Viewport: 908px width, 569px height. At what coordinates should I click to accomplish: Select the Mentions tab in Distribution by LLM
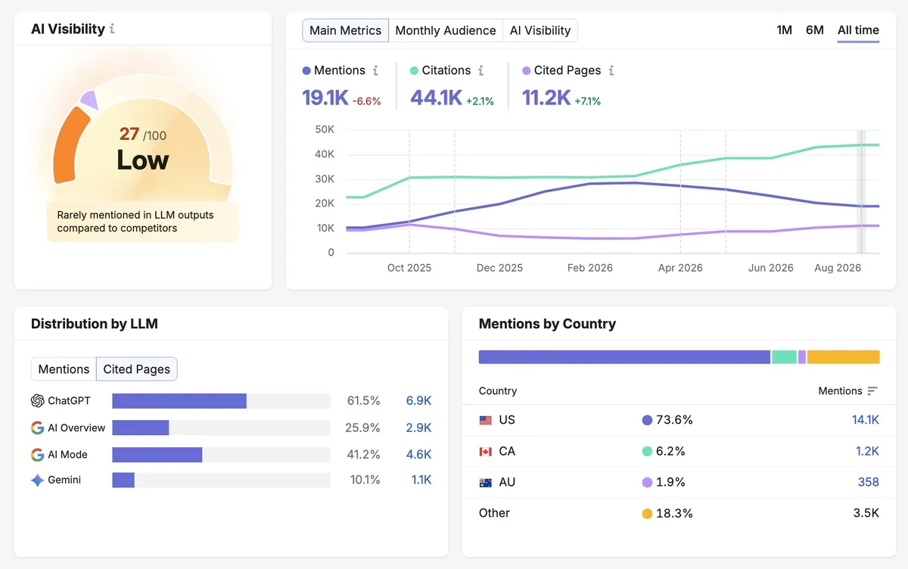click(x=64, y=369)
